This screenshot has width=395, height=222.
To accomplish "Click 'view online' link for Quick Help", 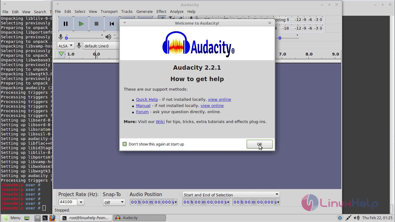I will point(219,99).
